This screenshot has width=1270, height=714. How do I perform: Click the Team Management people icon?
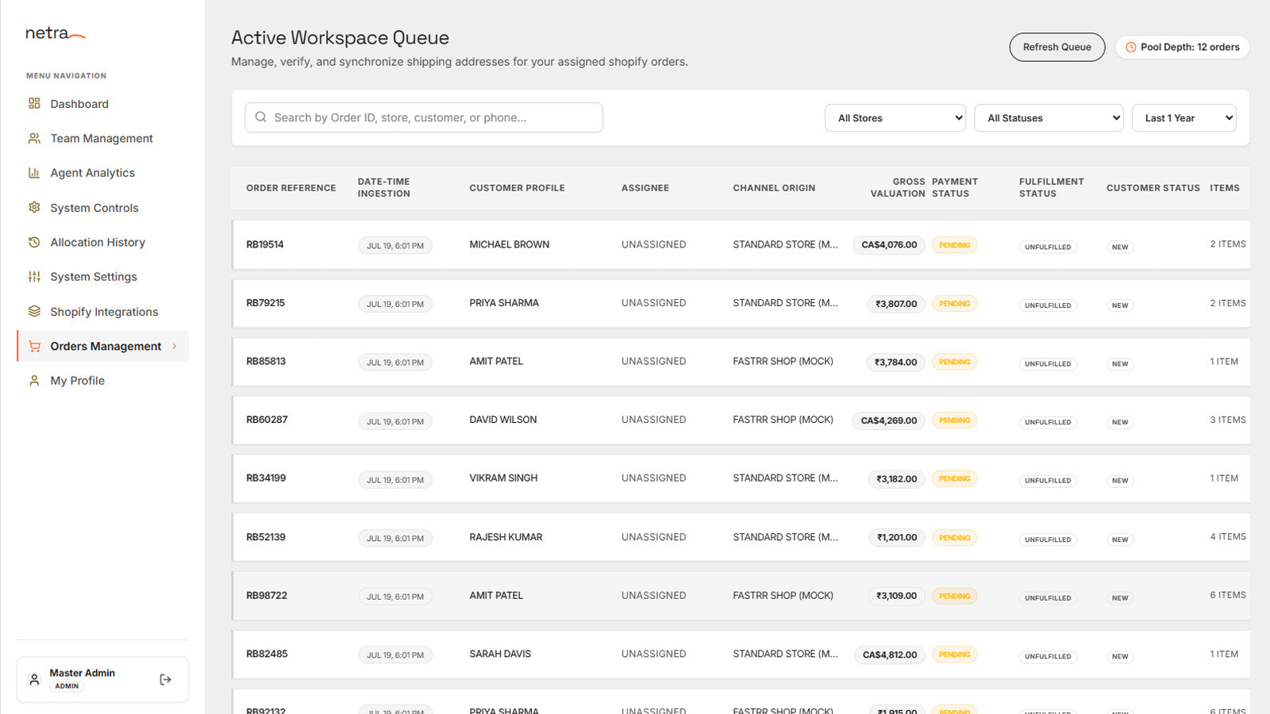click(34, 138)
